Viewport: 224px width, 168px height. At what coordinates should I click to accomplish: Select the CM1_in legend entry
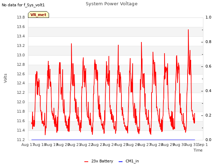coord(129,161)
